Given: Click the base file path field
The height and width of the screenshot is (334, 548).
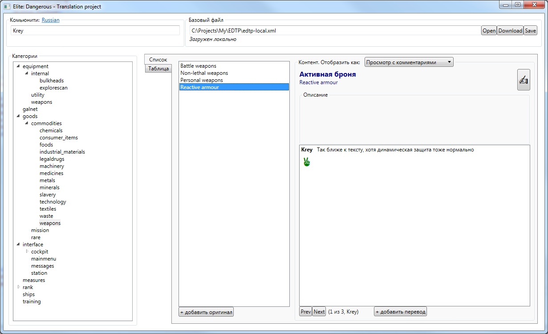Looking at the screenshot, I should click(x=335, y=31).
